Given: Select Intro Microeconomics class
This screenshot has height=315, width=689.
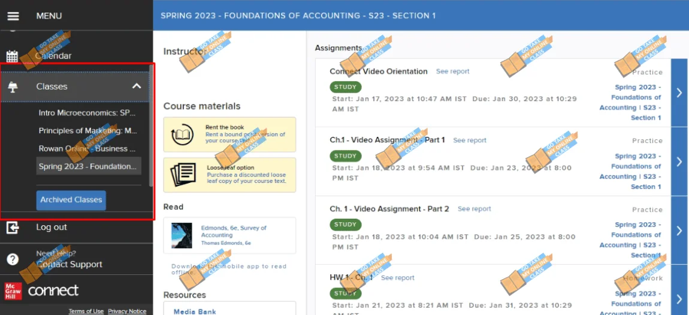Looking at the screenshot, I should tap(87, 113).
